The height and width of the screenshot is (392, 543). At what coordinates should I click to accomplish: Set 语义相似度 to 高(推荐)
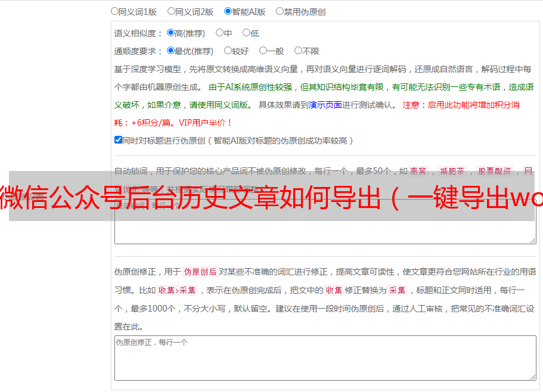(170, 33)
